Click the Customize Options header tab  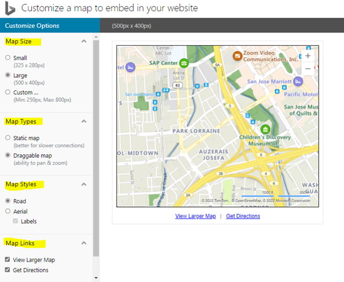pos(50,25)
